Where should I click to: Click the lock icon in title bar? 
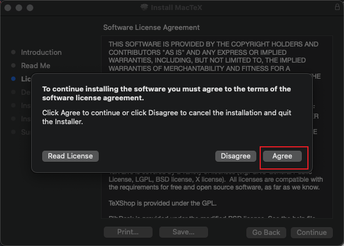[x=337, y=7]
